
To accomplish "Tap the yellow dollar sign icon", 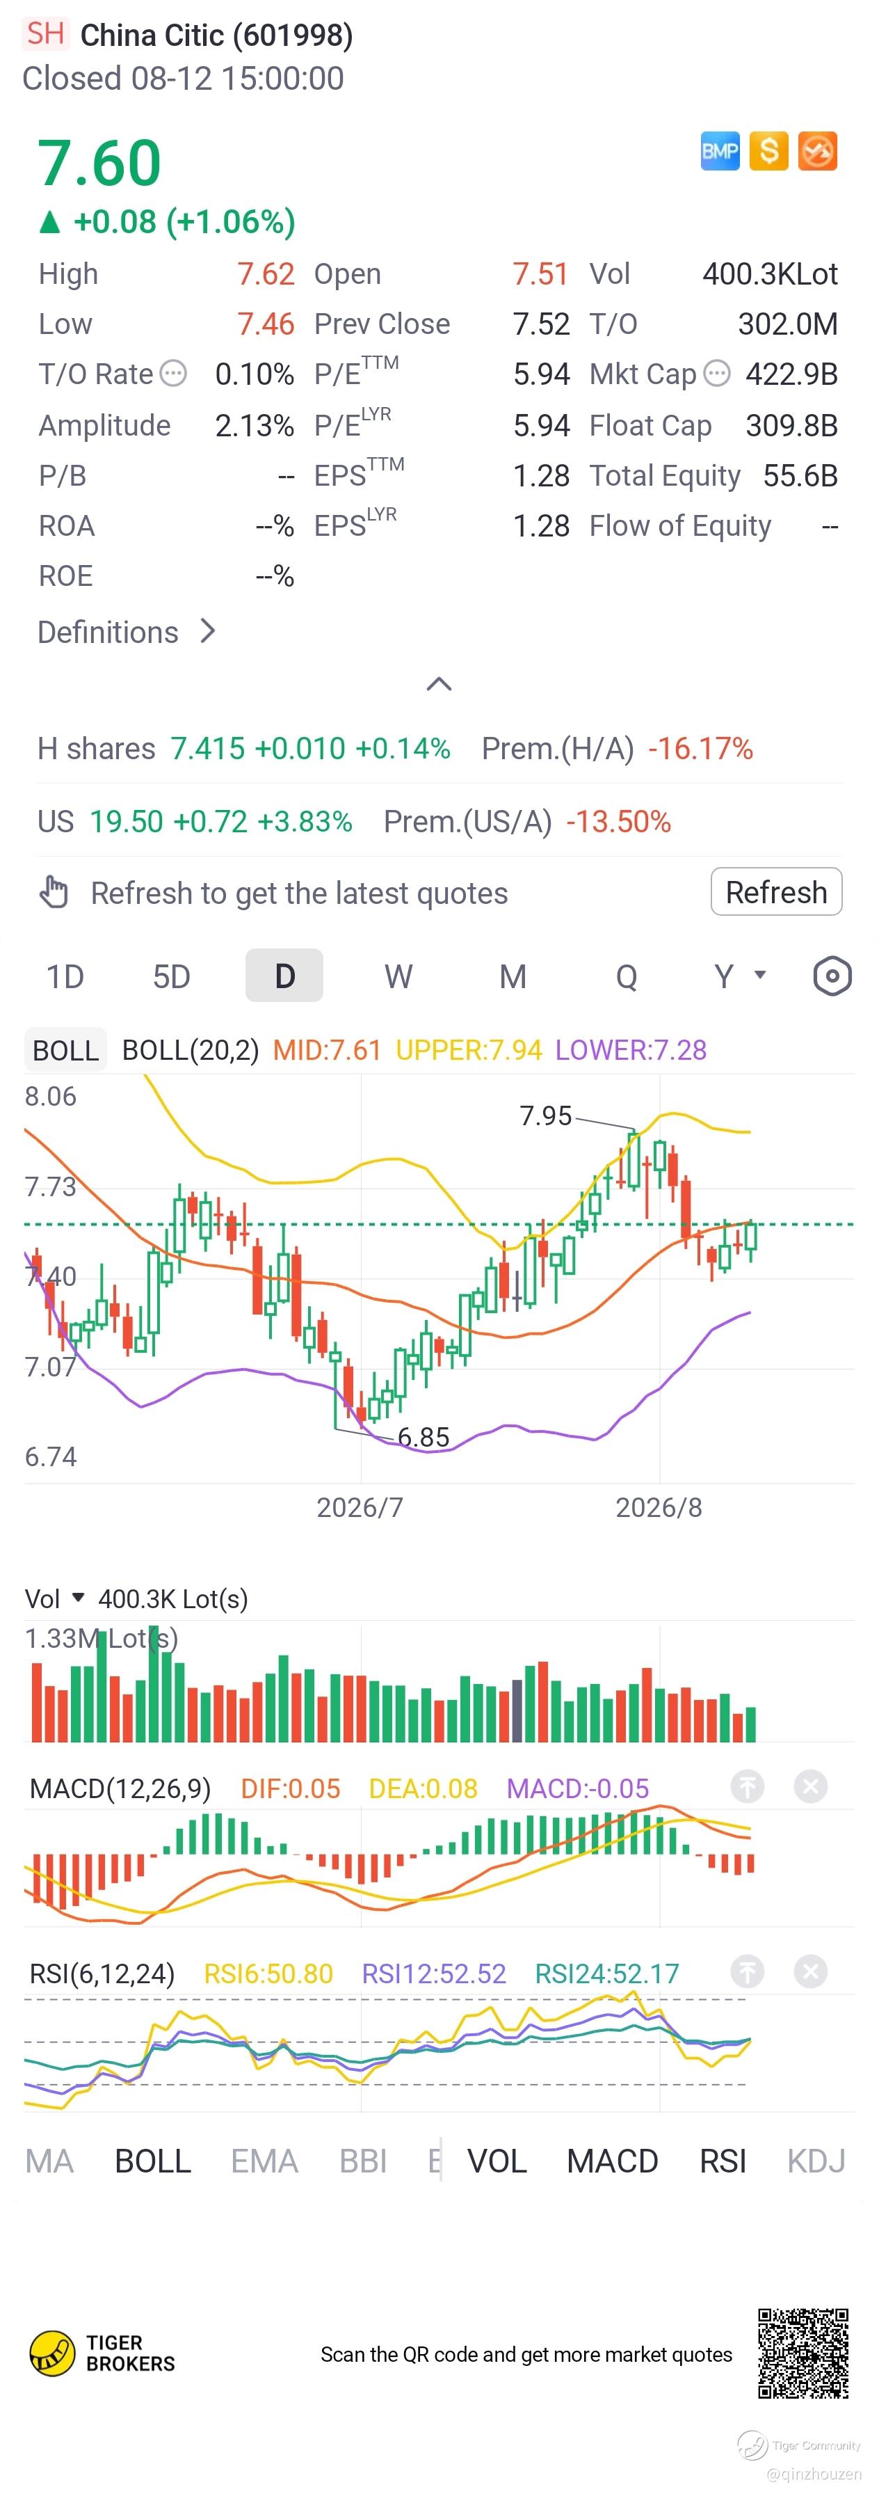I will pyautogui.click(x=768, y=151).
